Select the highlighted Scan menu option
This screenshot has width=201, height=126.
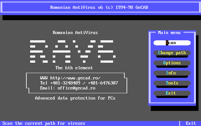172,43
